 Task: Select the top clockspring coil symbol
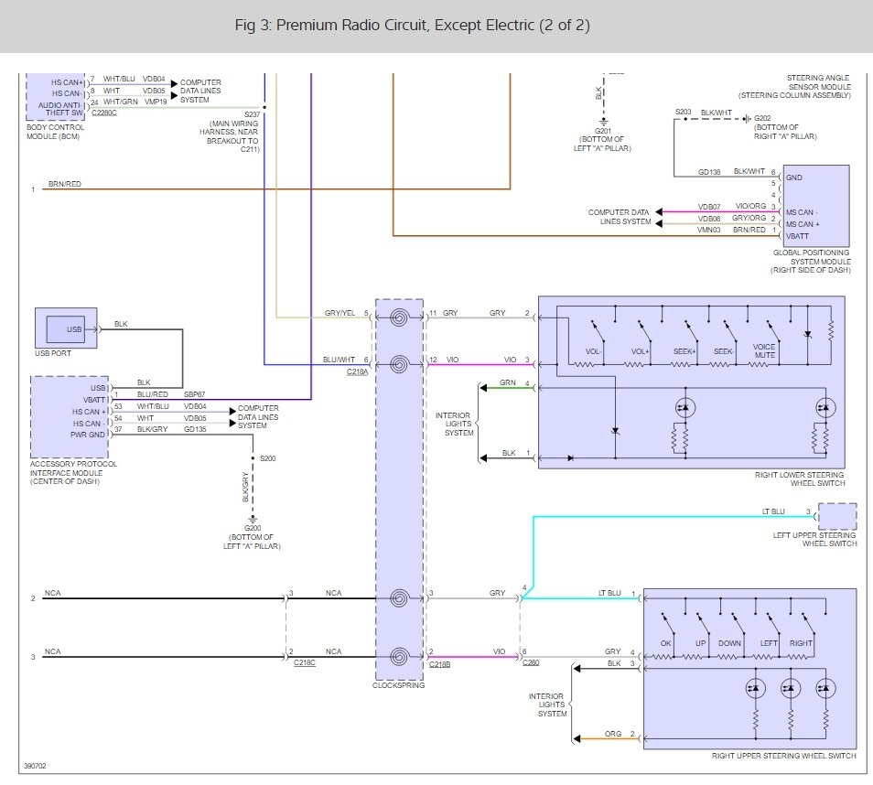pos(399,318)
